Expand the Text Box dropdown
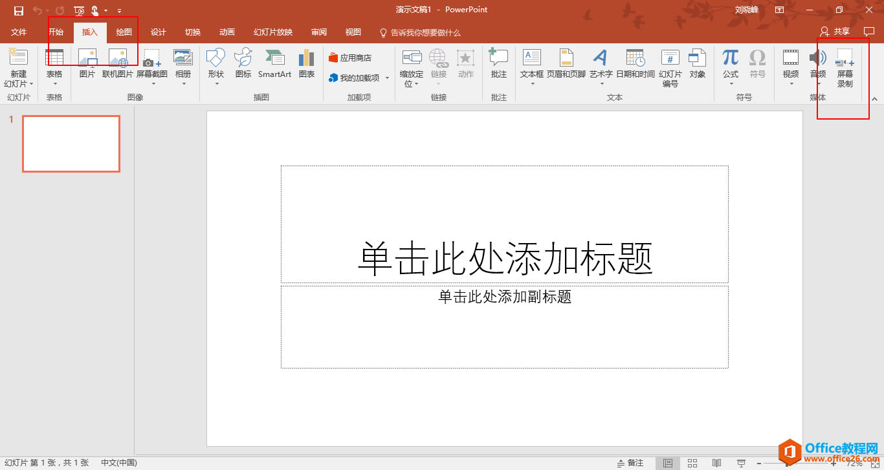The height and width of the screenshot is (470, 884). click(x=531, y=83)
